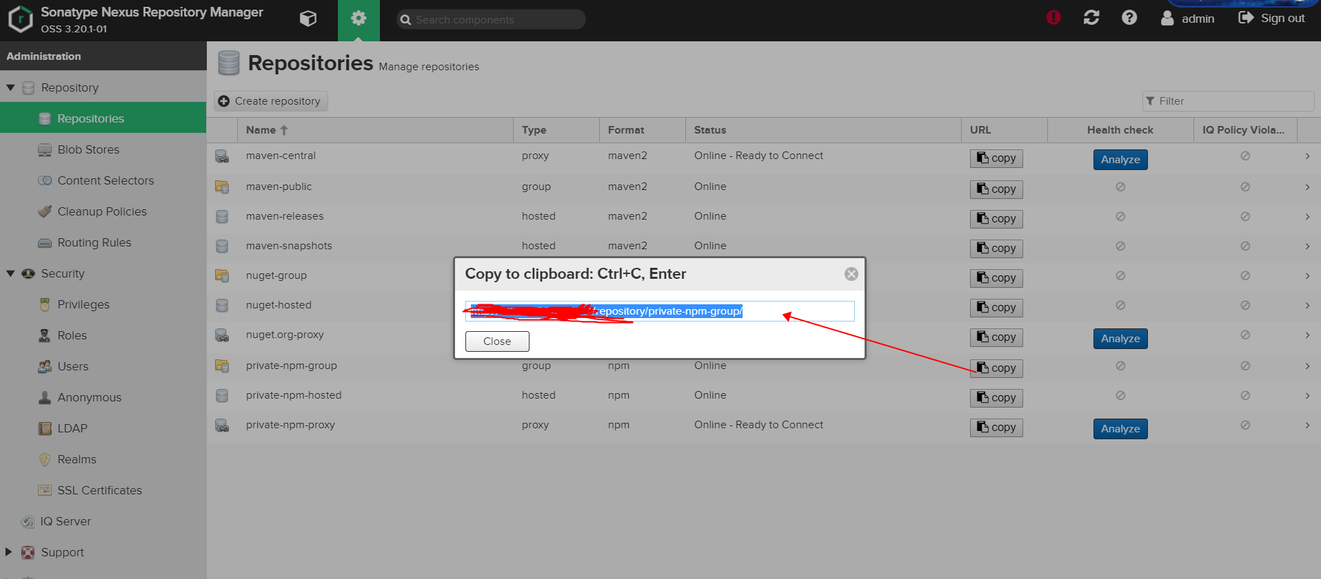Copy URL of nuget-group repository
This screenshot has width=1321, height=579.
[x=996, y=278]
